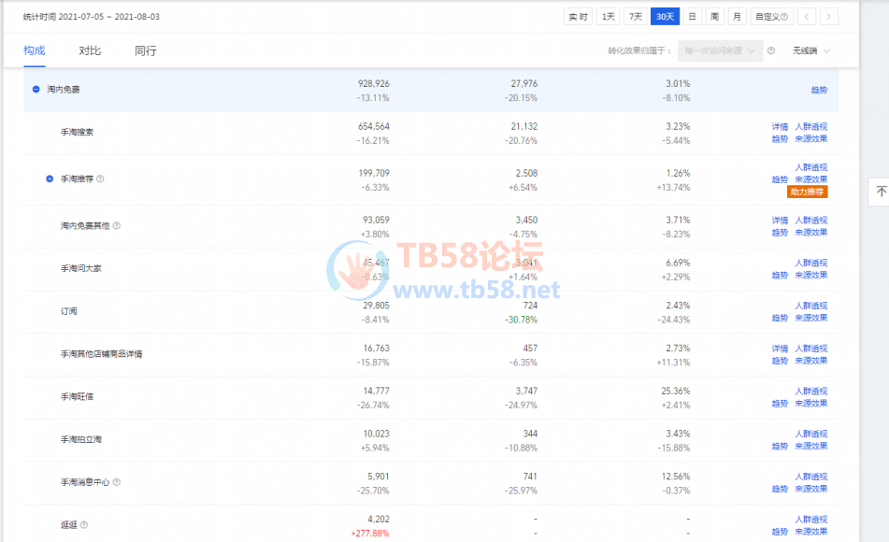The width and height of the screenshot is (889, 542).
Task: Click help icon next to 转化效果归属于 dropdown
Action: coord(771,50)
